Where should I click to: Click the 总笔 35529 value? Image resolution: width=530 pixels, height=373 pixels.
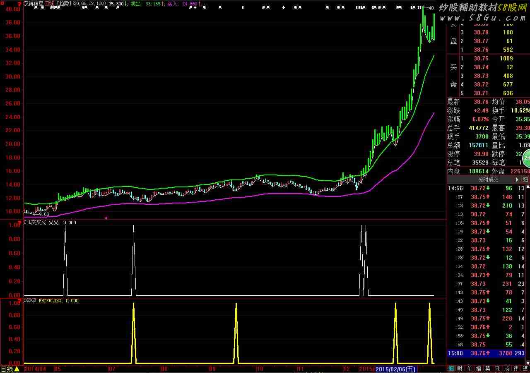coord(480,163)
